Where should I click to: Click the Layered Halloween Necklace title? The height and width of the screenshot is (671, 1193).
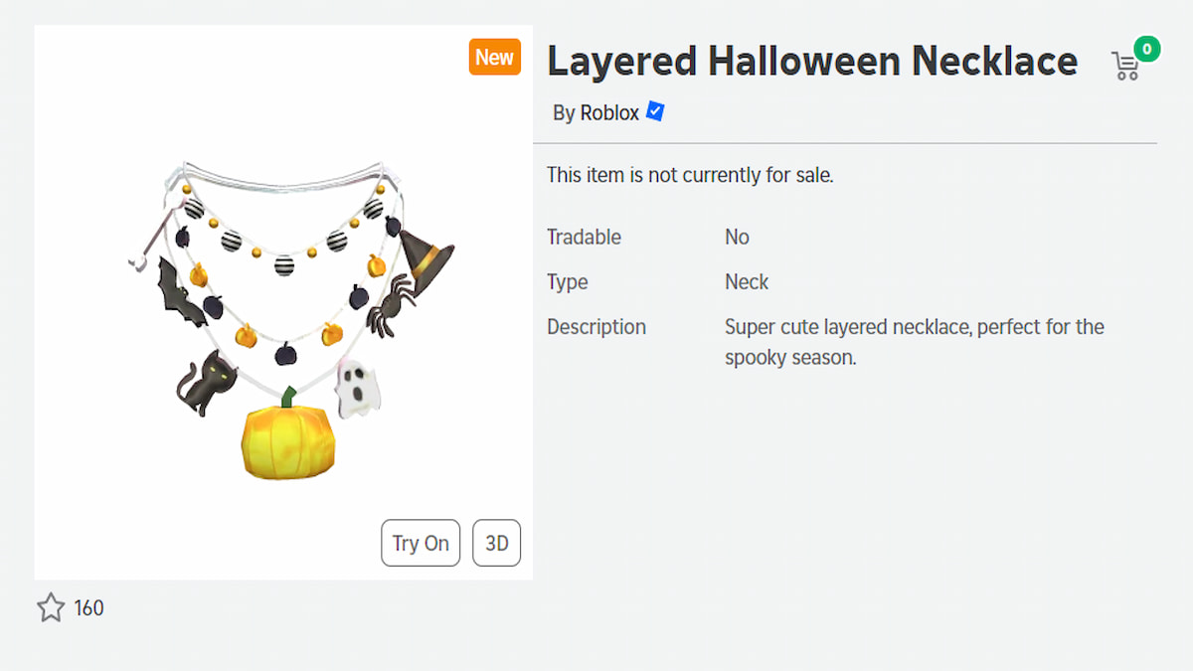(812, 61)
